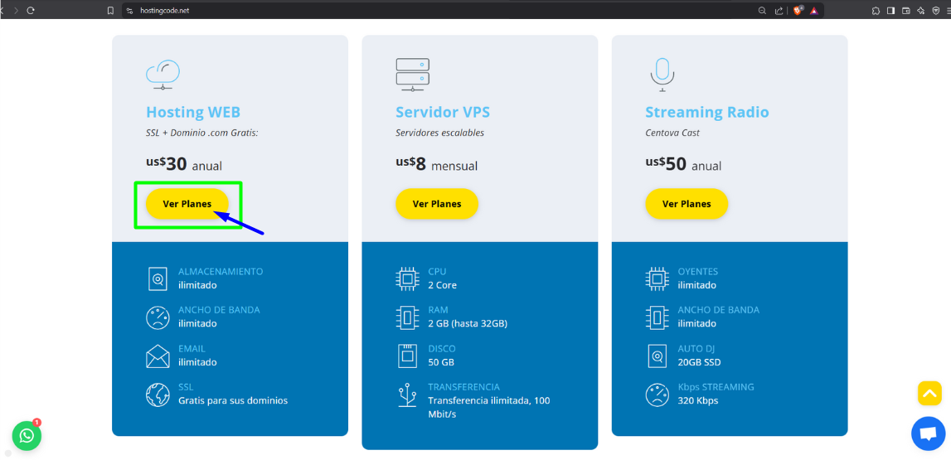Viewport: 951px width, 460px height.
Task: Click the zoom magnifier in address bar
Action: 762,11
